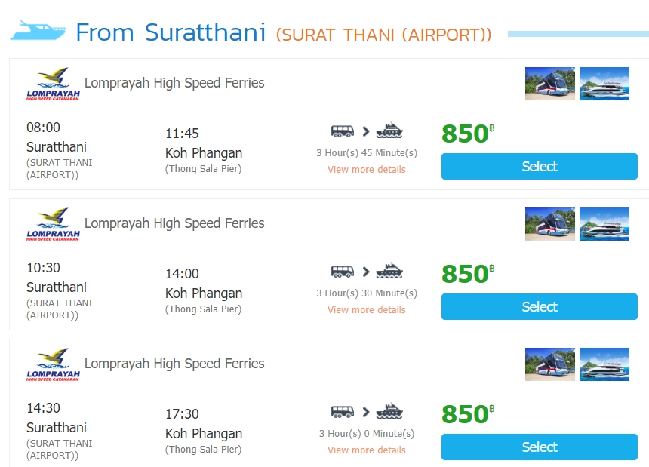Click Lomprayah logo on 10:30 departure
This screenshot has height=467, width=649.
[x=53, y=224]
